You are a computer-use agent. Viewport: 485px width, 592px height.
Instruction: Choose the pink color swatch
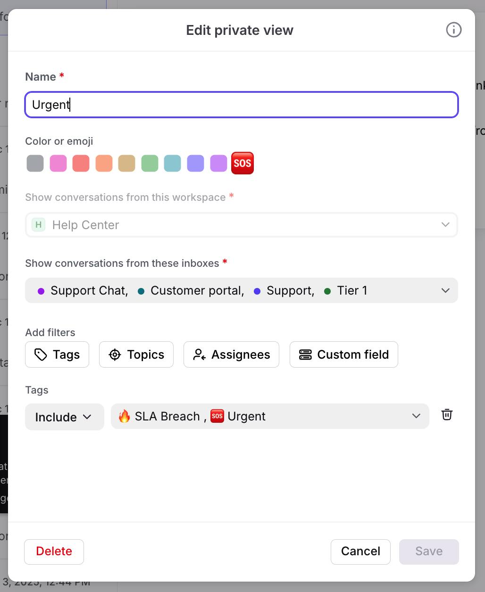[x=58, y=164]
